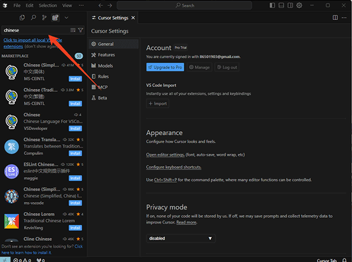Click the don't show again text
This screenshot has width=352, height=262.
41,47
